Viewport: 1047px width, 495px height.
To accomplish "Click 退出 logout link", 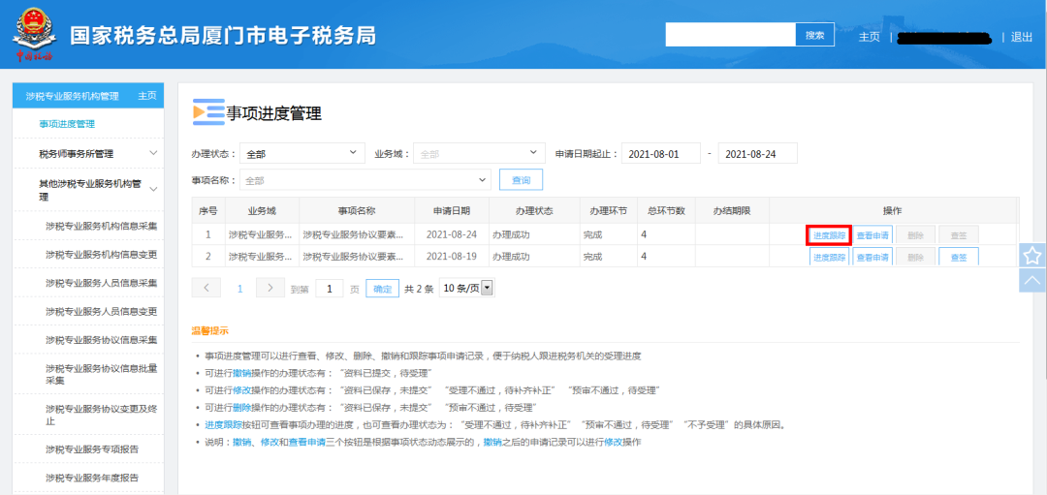I will 1022,37.
